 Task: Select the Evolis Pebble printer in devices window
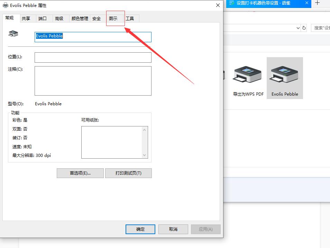click(x=285, y=78)
